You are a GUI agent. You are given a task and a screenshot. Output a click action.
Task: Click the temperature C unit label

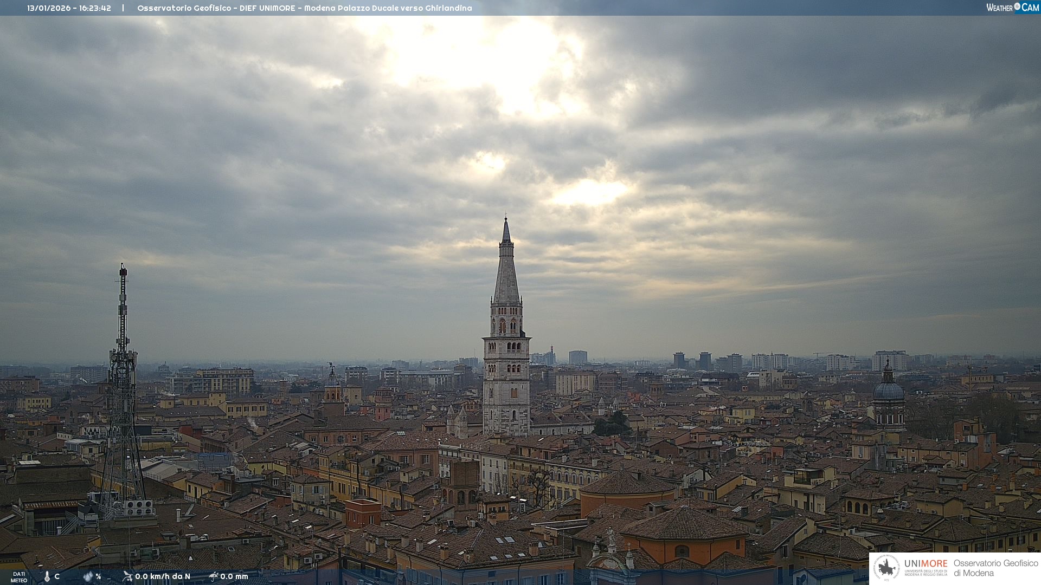[x=57, y=576]
